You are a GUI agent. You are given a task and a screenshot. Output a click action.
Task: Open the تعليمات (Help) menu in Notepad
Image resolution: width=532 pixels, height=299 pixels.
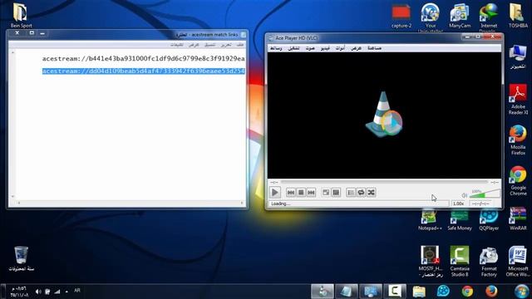177,45
